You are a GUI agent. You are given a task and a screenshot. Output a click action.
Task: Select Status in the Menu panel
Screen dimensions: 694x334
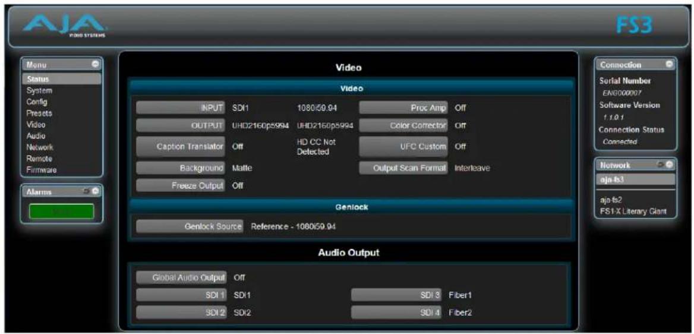tap(62, 79)
